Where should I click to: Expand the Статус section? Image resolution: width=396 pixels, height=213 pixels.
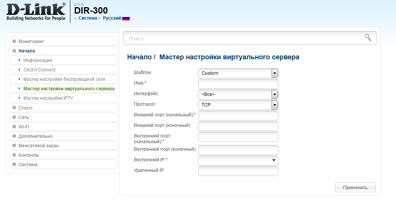tap(64, 108)
